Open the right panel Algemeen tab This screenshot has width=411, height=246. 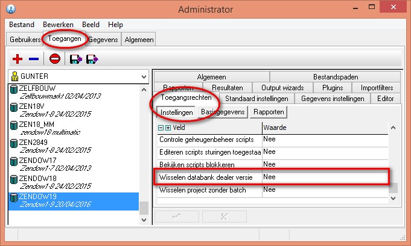click(x=211, y=77)
